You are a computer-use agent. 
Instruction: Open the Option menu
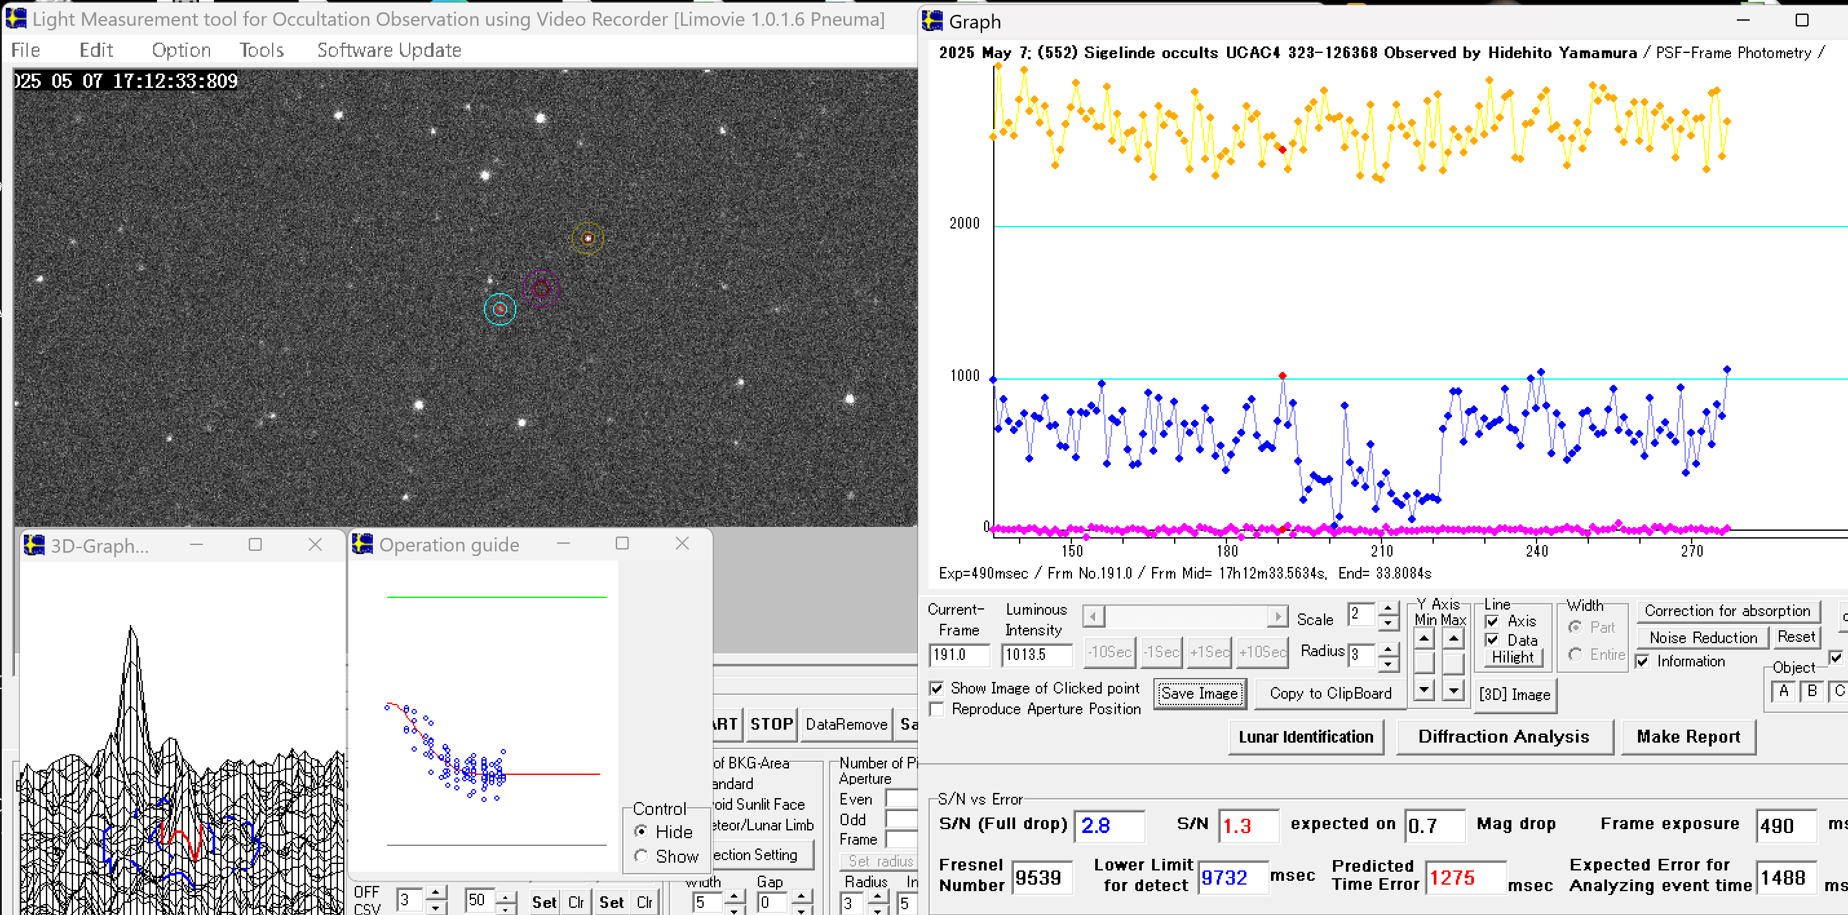click(x=181, y=50)
